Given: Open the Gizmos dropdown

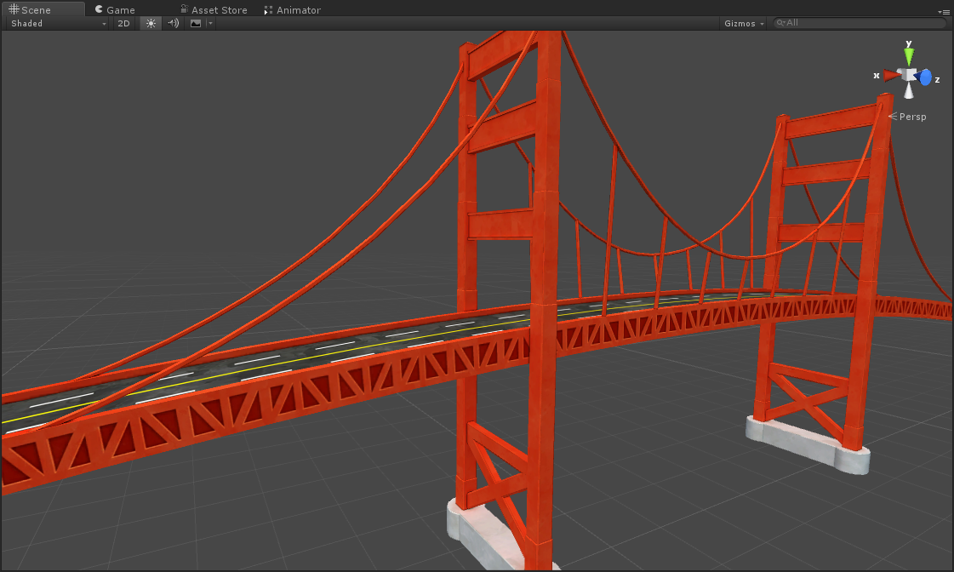Looking at the screenshot, I should pos(744,23).
